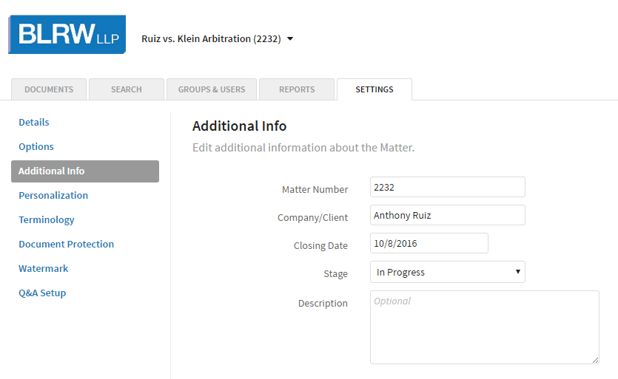Select the Settings tab

pos(374,89)
